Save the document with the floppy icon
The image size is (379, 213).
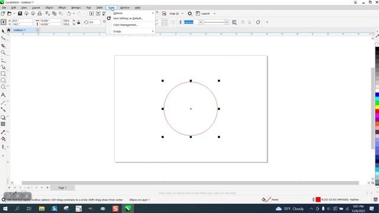click(x=20, y=14)
